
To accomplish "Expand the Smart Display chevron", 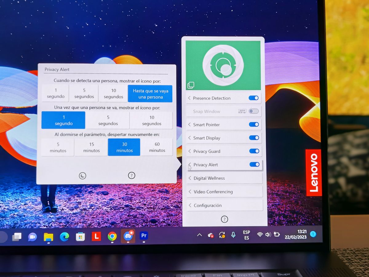I will click(x=190, y=138).
